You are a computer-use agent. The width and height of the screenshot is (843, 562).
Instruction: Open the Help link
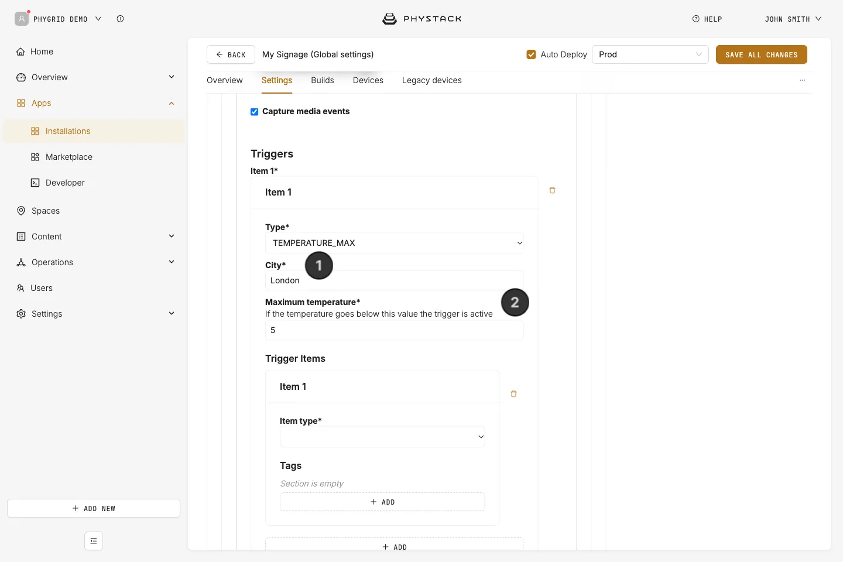click(707, 19)
